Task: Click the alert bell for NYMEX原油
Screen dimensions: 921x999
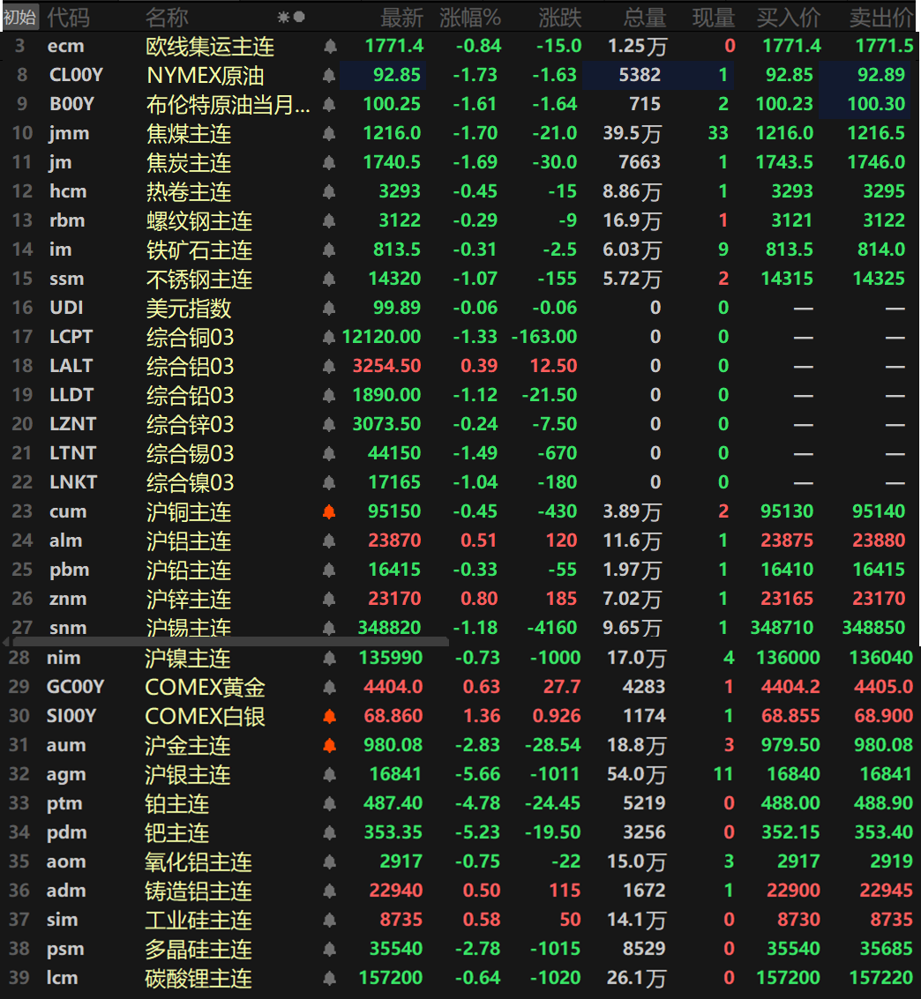Action: tap(329, 75)
